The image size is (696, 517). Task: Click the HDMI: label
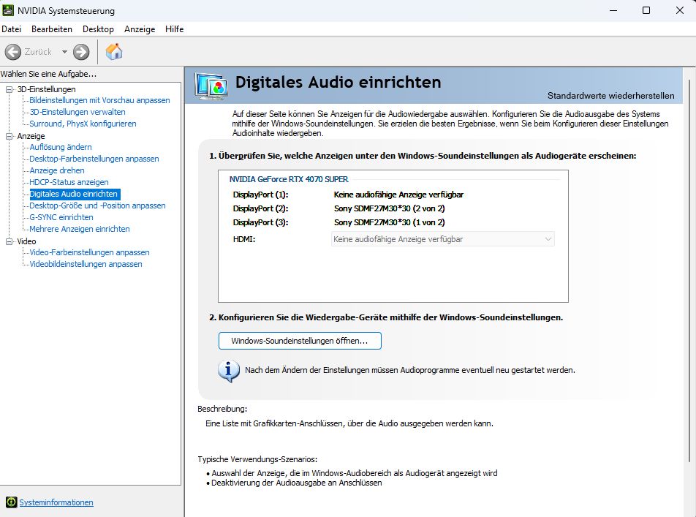click(x=243, y=239)
